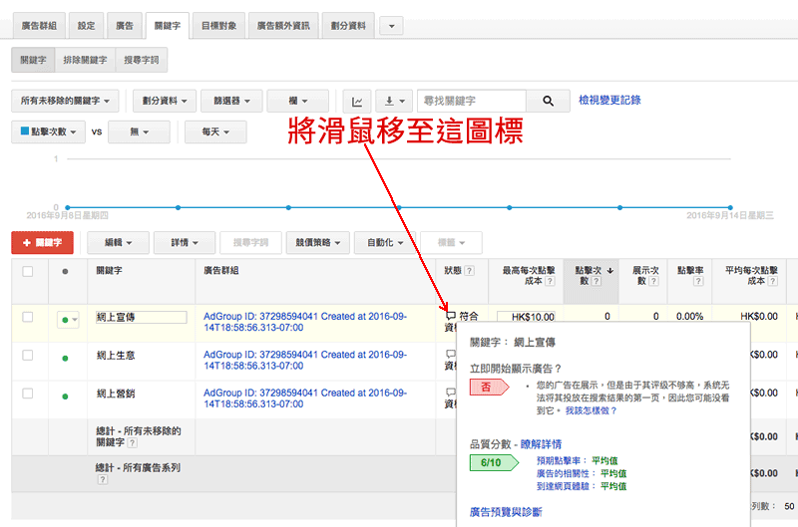Click the speech bubble icon for 網上營銷
Screen dimensions: 798x527
pos(451,393)
